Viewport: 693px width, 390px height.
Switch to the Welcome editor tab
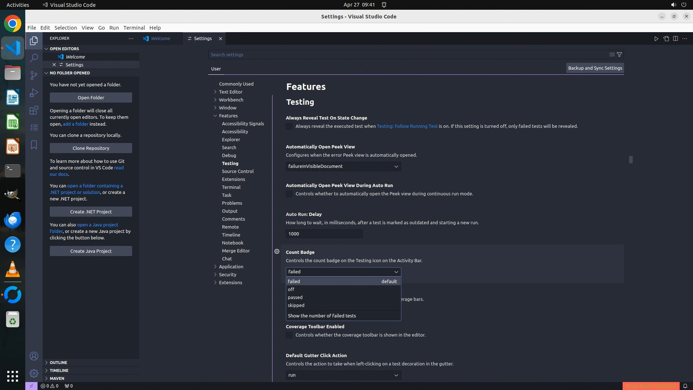click(160, 39)
